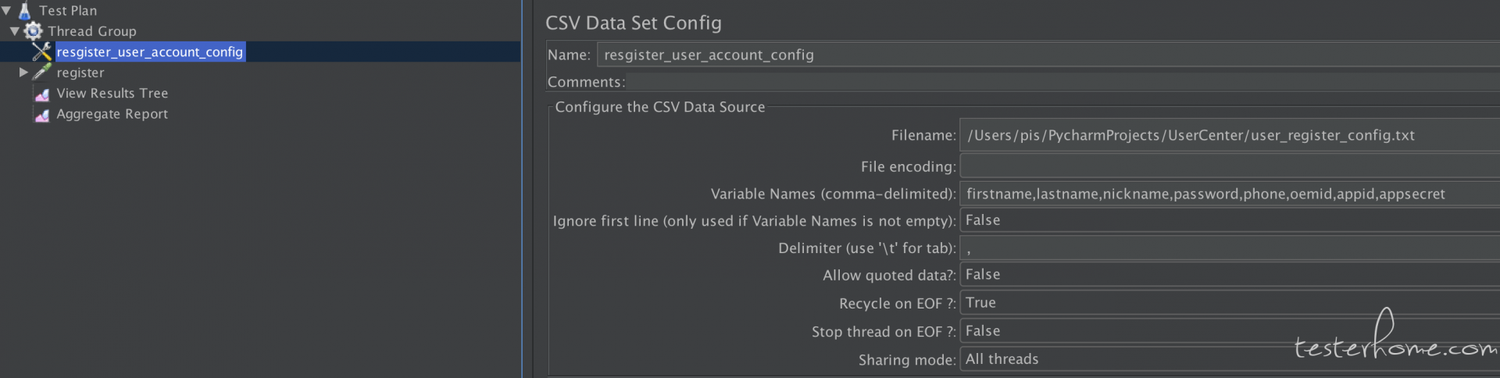This screenshot has width=1500, height=378.
Task: Open the Recycle on EOF dropdown
Action: (x=1230, y=303)
